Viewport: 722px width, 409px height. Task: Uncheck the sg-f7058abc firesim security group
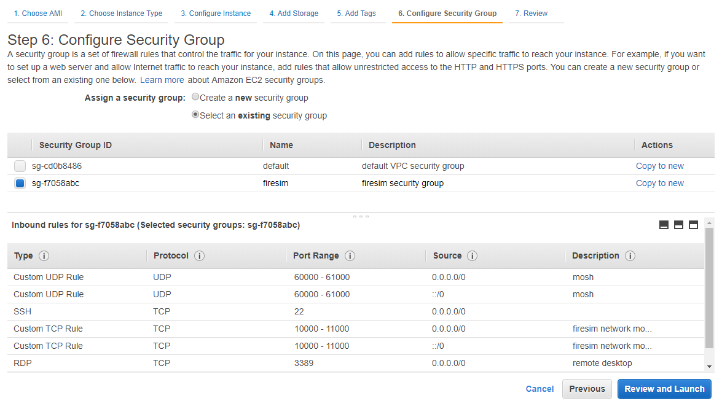click(x=20, y=183)
